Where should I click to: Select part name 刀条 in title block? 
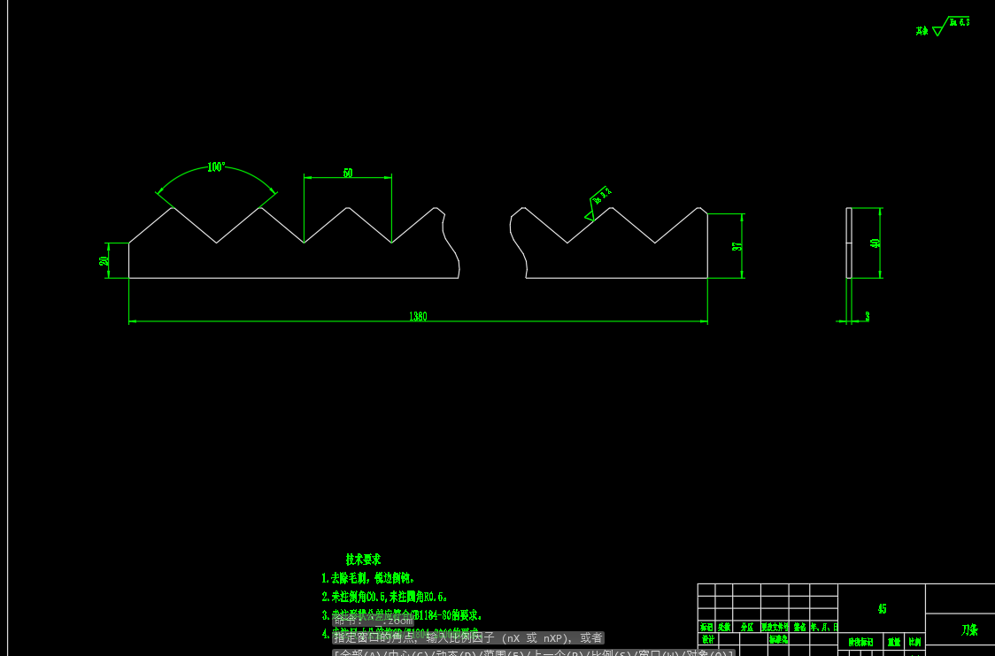pyautogui.click(x=969, y=629)
